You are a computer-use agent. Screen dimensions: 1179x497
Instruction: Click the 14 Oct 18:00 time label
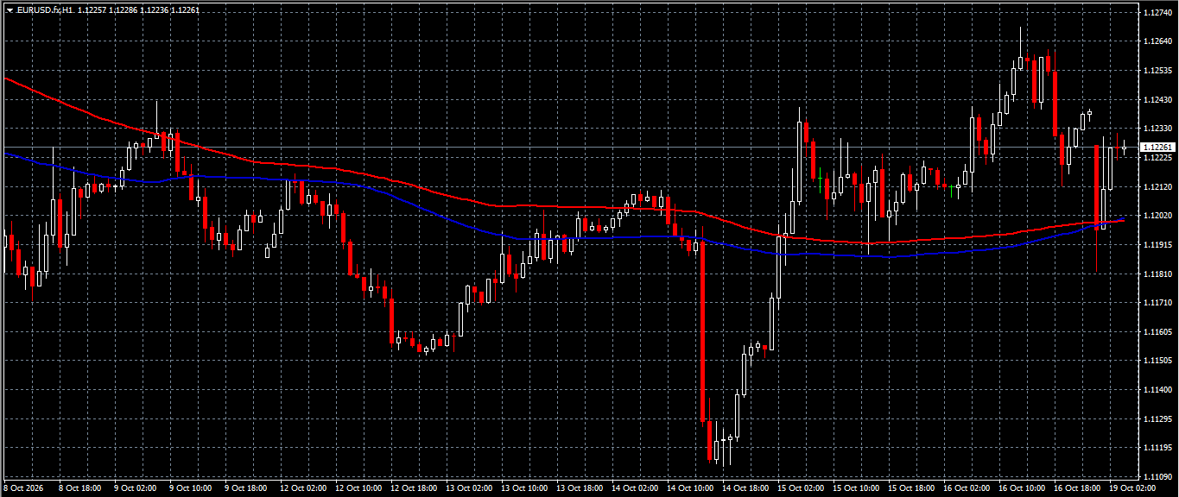(745, 488)
